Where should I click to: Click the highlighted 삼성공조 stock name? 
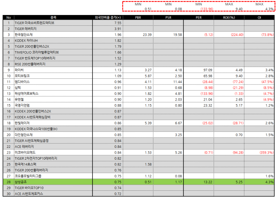click(x=20, y=182)
